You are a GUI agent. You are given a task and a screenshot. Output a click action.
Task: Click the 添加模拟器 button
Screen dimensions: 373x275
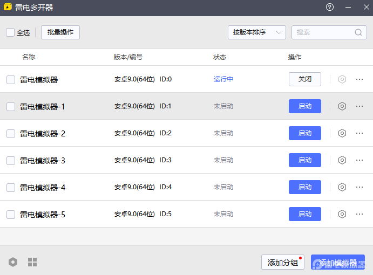338,262
